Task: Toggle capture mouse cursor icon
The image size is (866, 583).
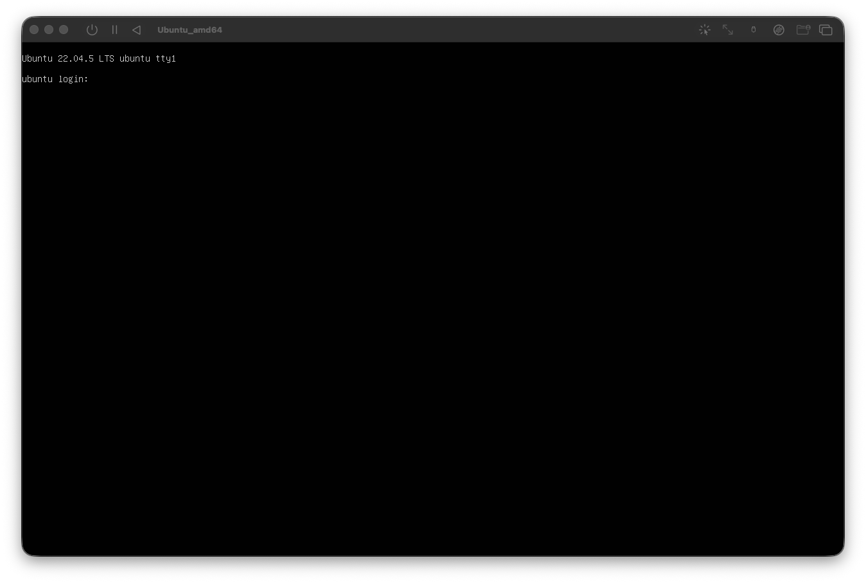Action: (x=705, y=30)
